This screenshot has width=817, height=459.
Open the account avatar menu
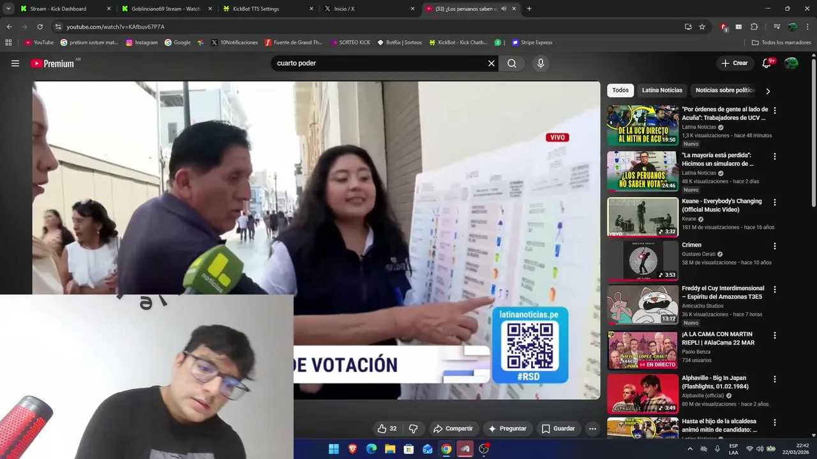pyautogui.click(x=791, y=63)
